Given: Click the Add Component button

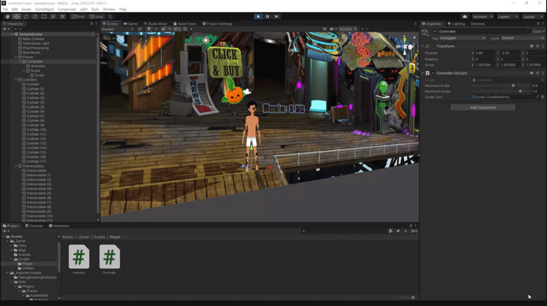Looking at the screenshot, I should [x=482, y=108].
